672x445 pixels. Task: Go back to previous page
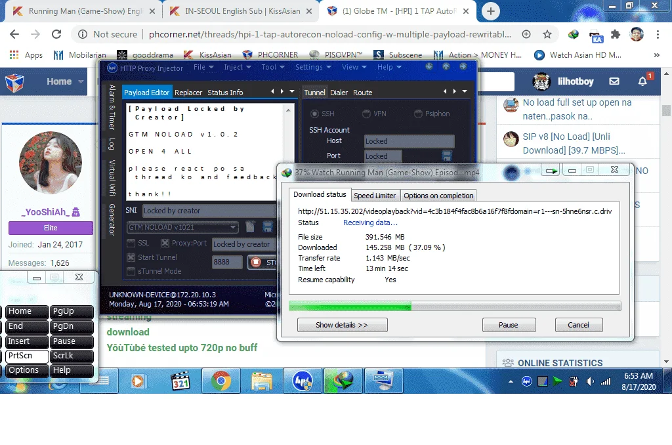pos(14,34)
